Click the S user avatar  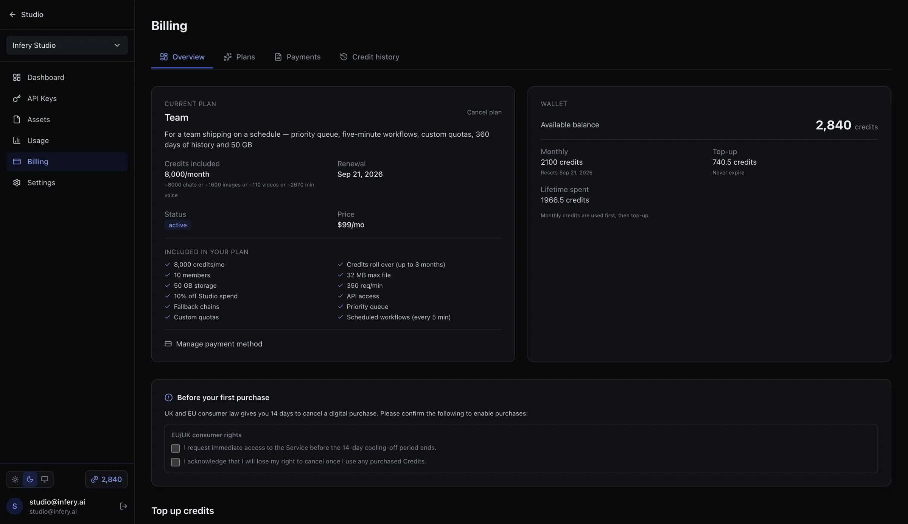click(x=15, y=506)
